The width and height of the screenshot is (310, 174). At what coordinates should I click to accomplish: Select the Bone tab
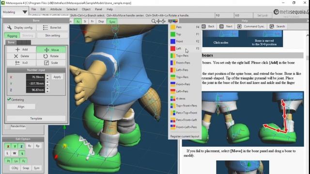(x=11, y=42)
